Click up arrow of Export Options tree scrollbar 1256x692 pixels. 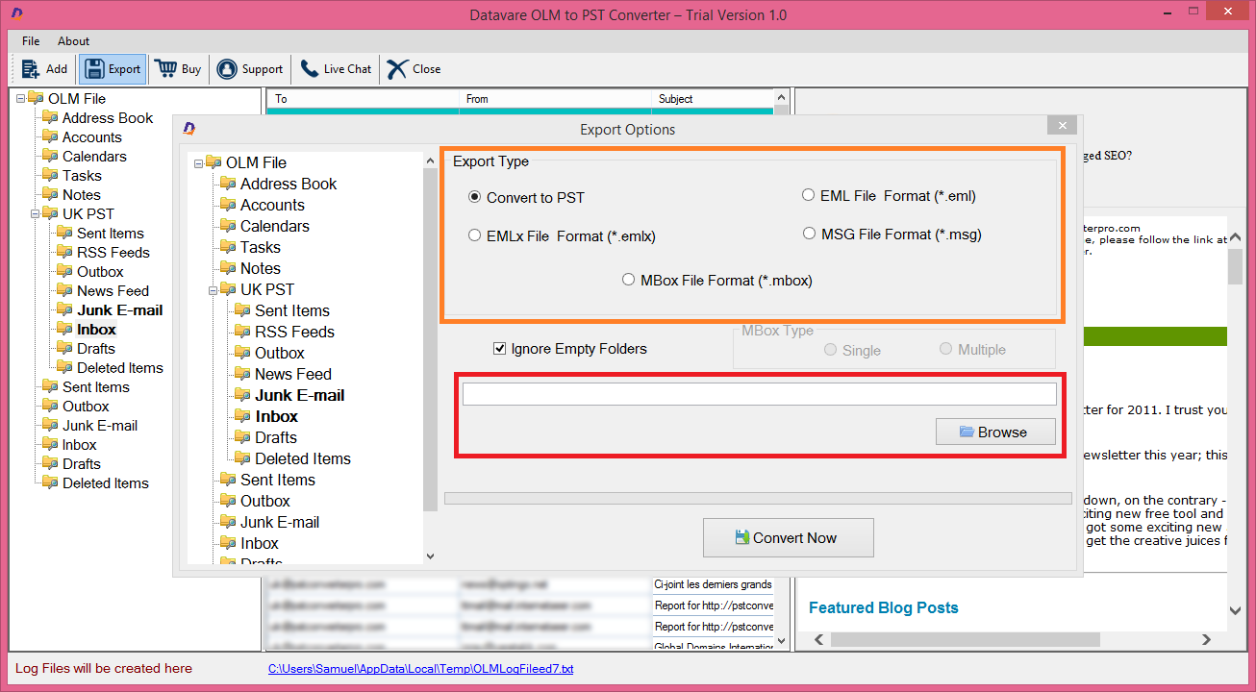[430, 161]
